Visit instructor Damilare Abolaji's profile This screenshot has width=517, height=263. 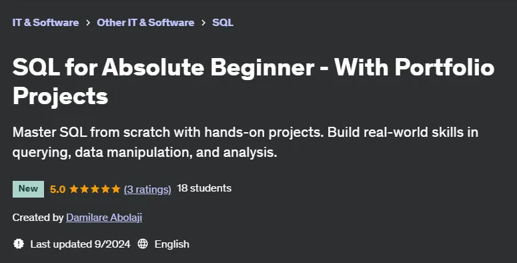pos(104,218)
